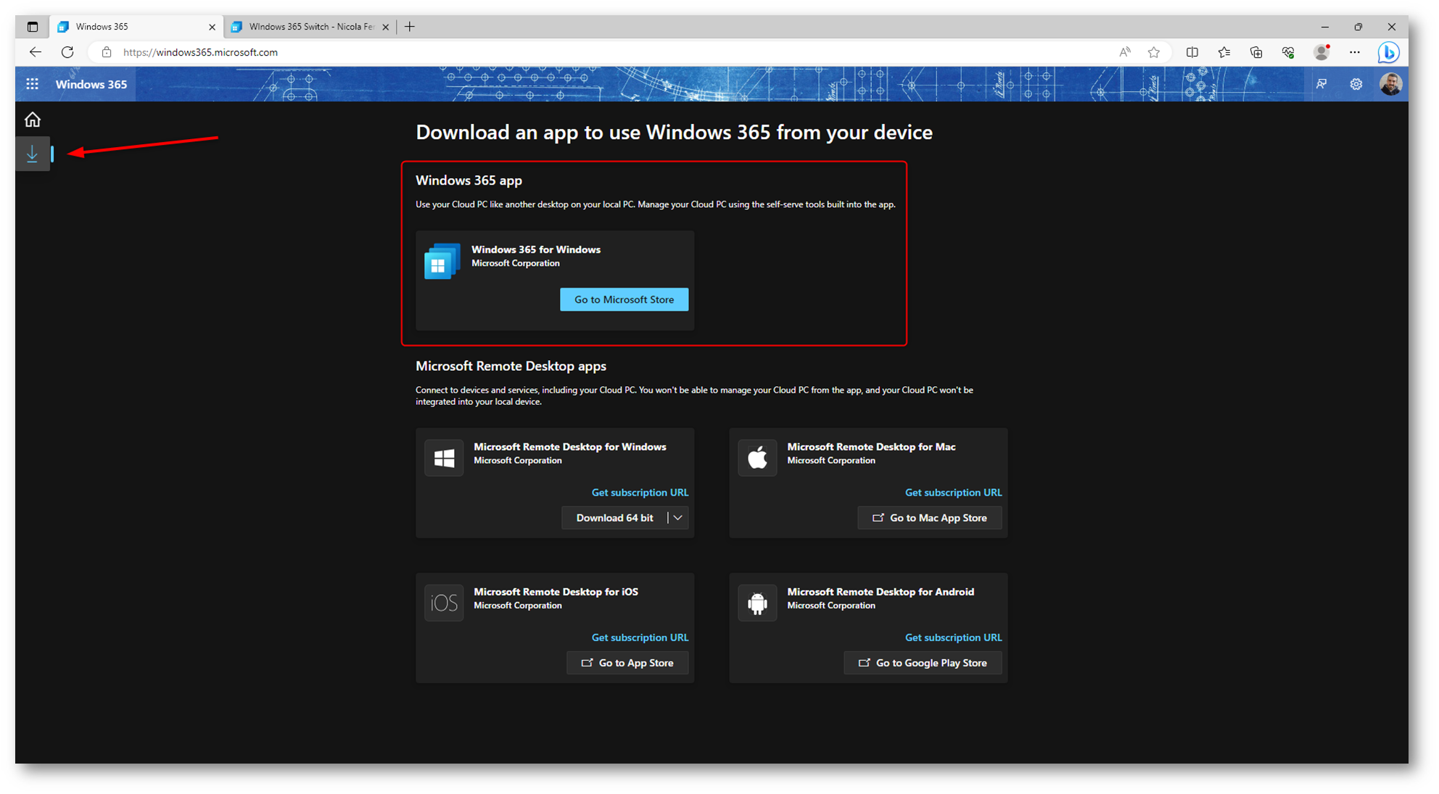The width and height of the screenshot is (1439, 794).
Task: View site information lock icon
Action: click(107, 52)
